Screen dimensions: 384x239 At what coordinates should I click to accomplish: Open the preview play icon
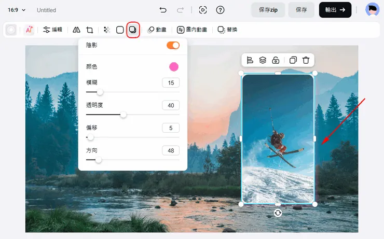(203, 10)
